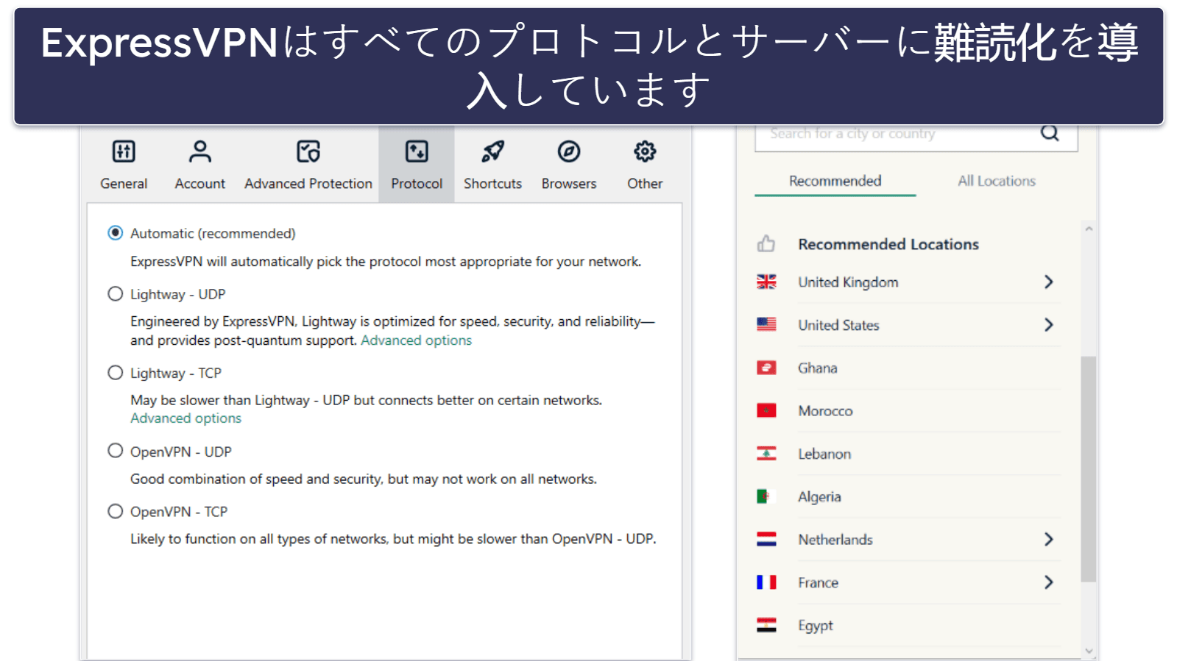Click the location list scrollbar thumb

[1088, 469]
